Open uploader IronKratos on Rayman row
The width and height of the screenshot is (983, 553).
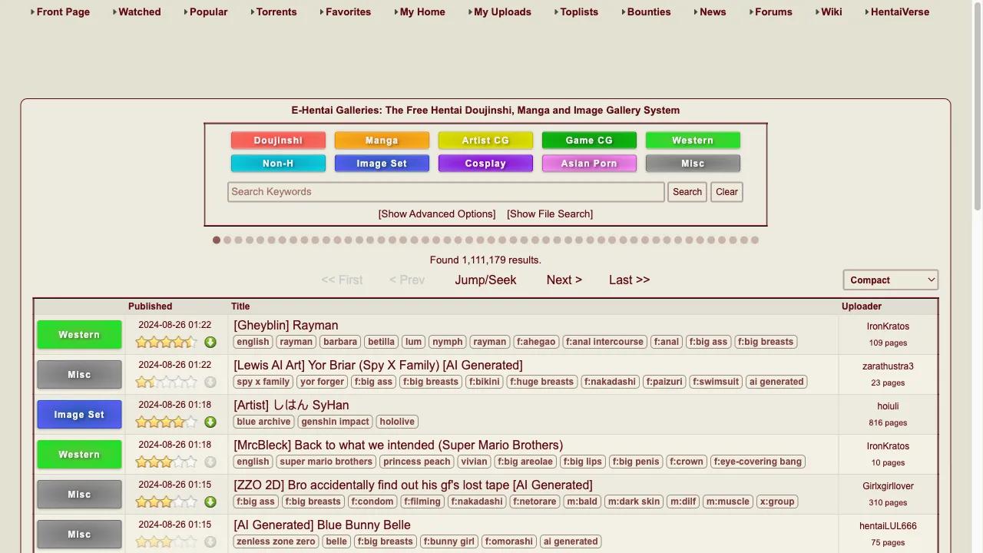pos(888,326)
